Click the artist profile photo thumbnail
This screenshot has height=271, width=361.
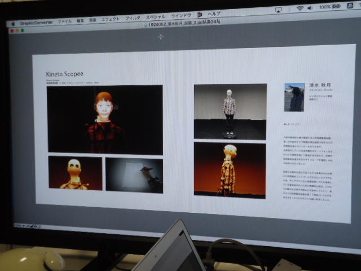pyautogui.click(x=294, y=97)
